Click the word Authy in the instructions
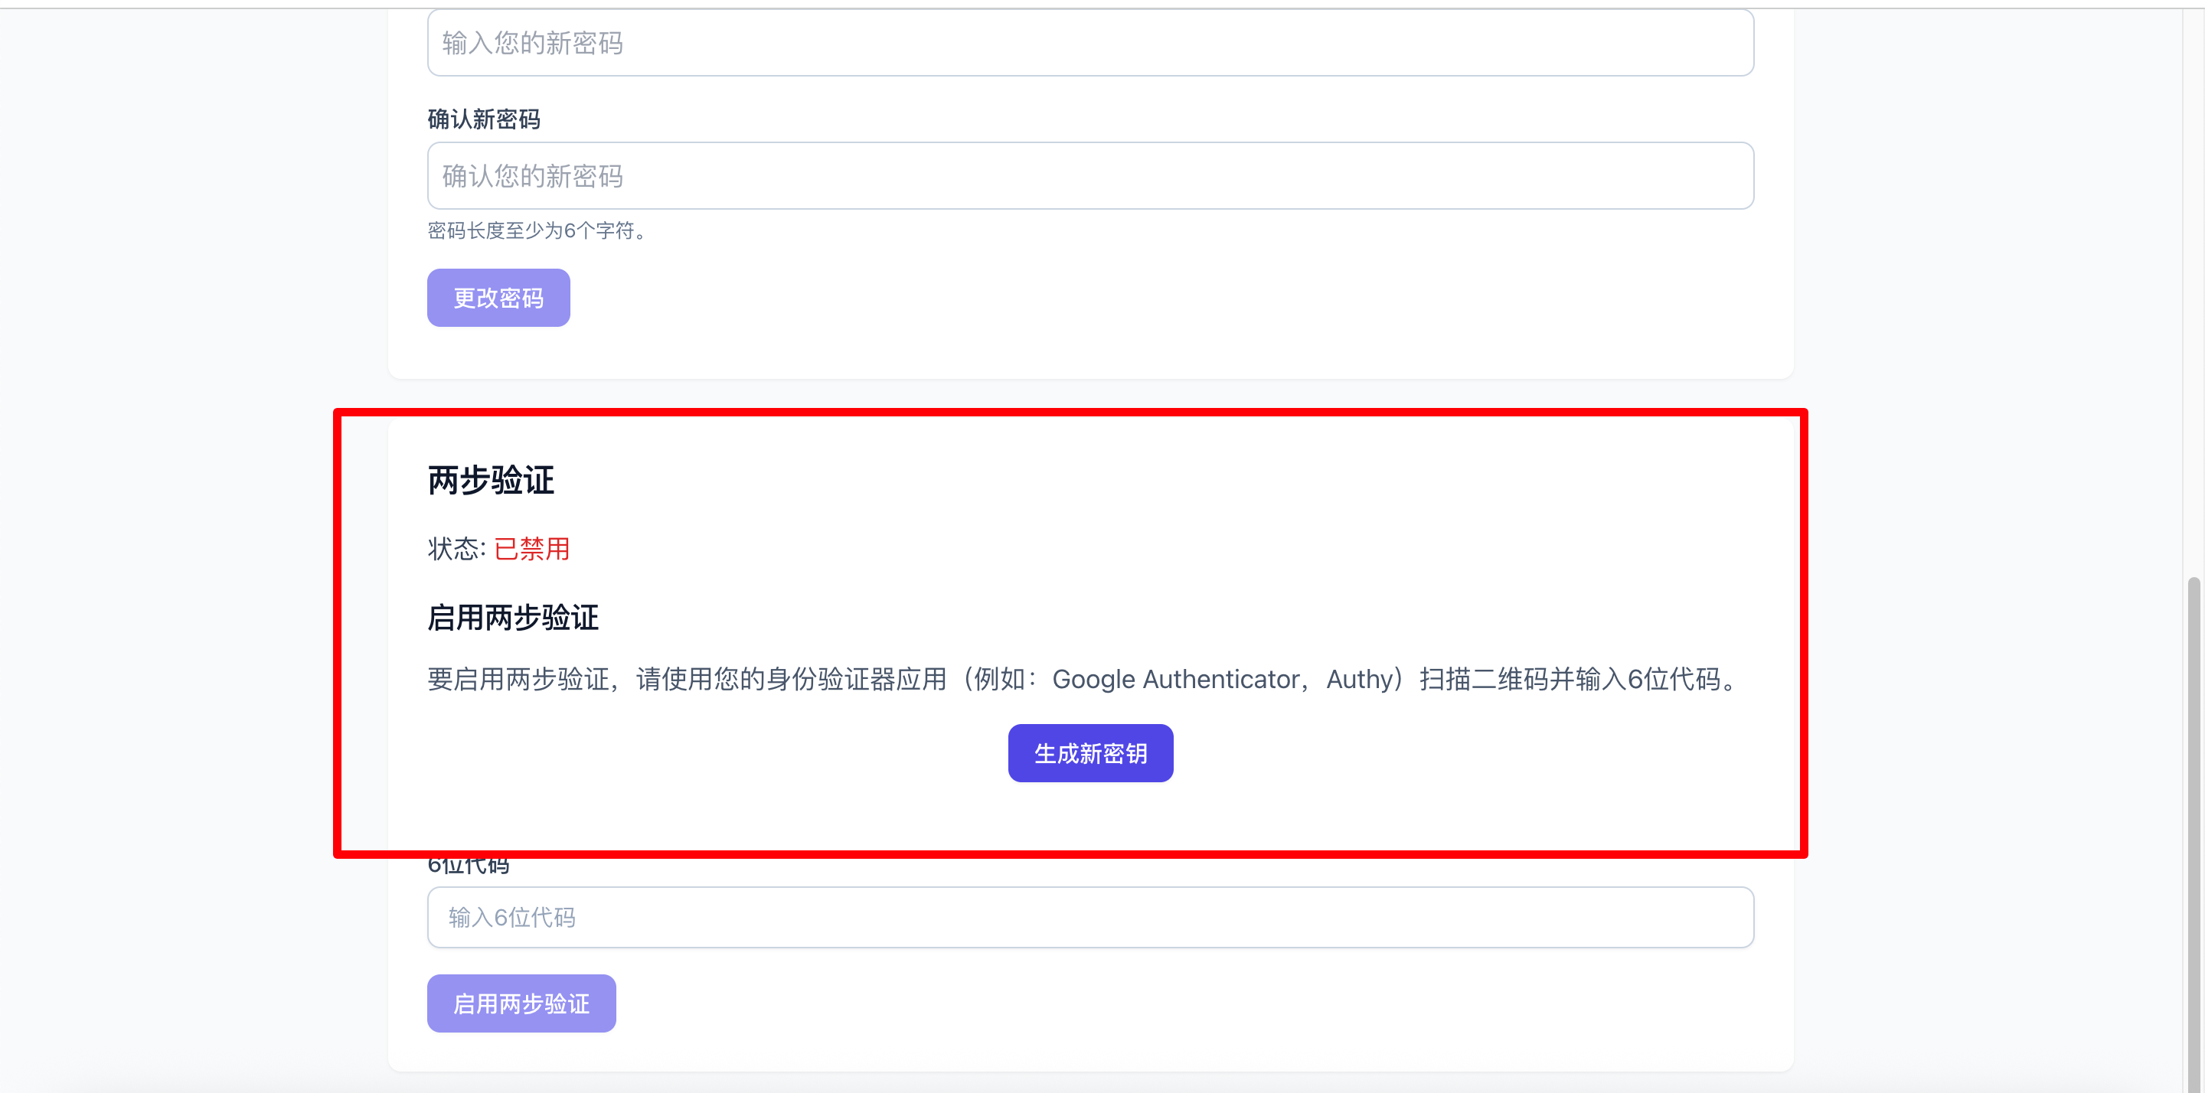This screenshot has height=1093, width=2205. pyautogui.click(x=1359, y=679)
